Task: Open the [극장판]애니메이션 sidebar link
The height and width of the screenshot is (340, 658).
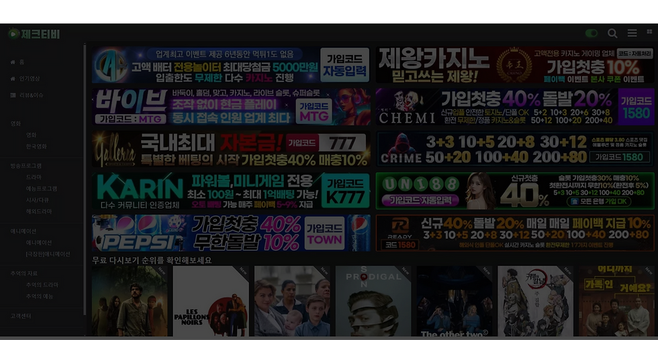Action: [x=48, y=254]
